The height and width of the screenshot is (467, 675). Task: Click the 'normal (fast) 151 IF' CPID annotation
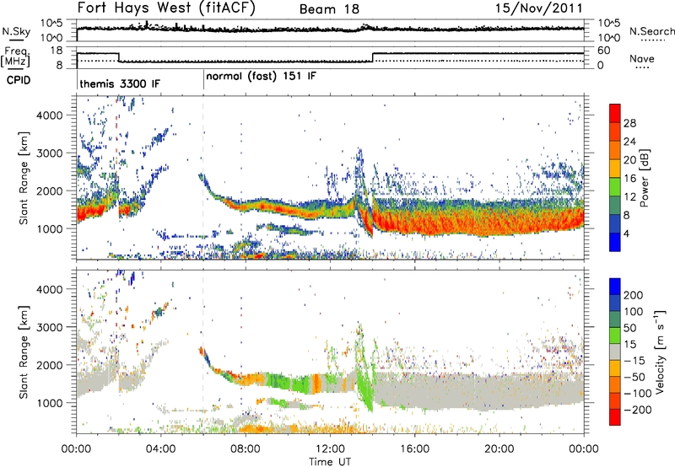(261, 77)
